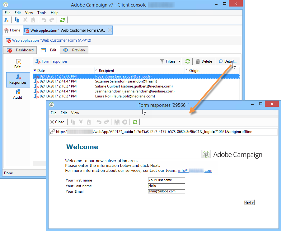Switch to the Preview tab
281x231 pixels.
click(x=74, y=50)
